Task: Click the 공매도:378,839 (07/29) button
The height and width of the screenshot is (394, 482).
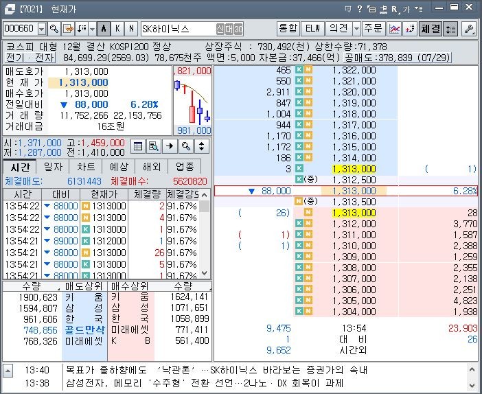Action: click(x=397, y=58)
